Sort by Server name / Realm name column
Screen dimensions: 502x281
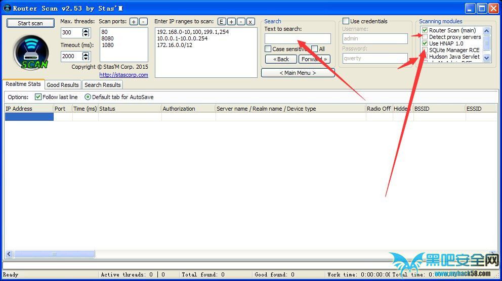290,109
